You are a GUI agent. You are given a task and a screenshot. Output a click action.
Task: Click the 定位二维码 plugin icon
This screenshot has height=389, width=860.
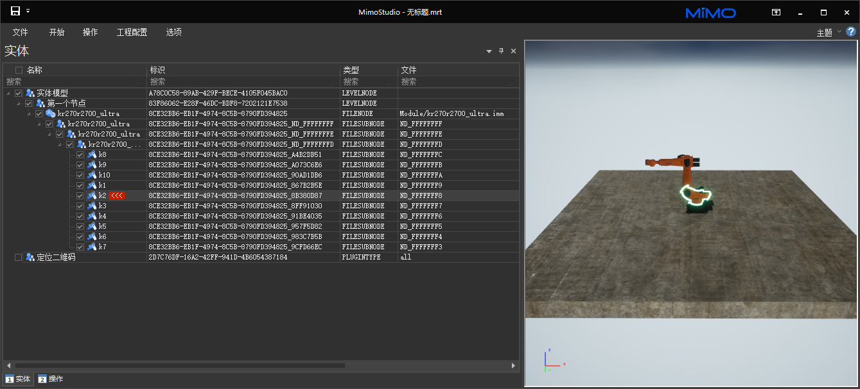click(30, 257)
